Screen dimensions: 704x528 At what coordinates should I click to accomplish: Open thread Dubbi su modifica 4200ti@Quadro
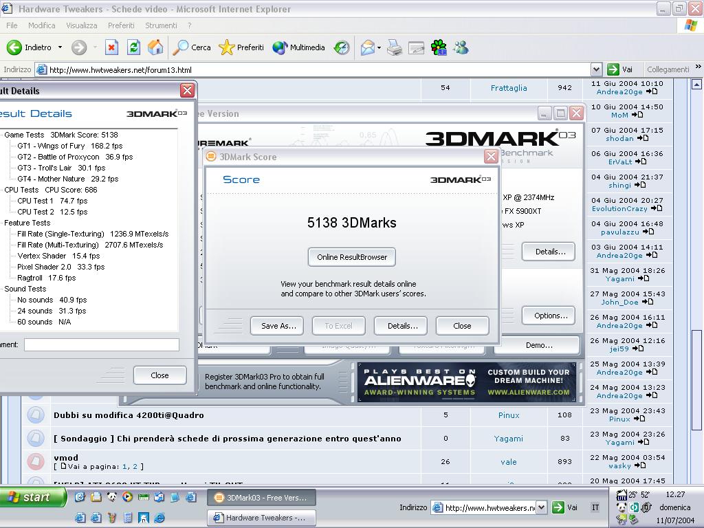click(129, 415)
